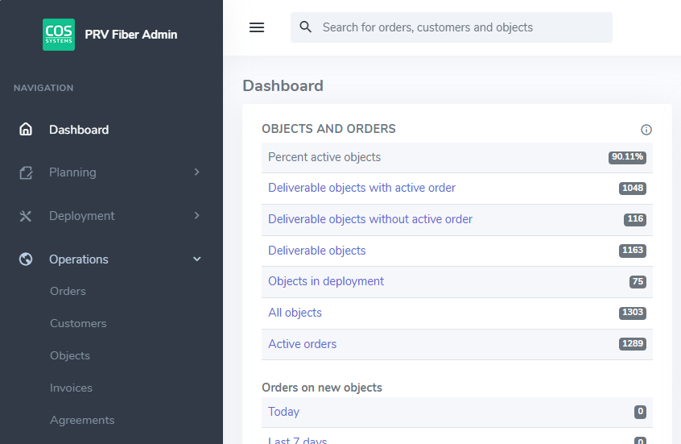Open the Planning menu item
This screenshot has height=444, width=681.
72,172
